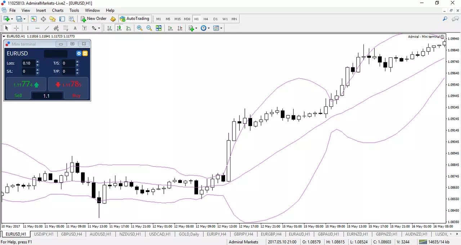Select the Trendline drawing tool
The image size is (461, 245).
point(47,28)
